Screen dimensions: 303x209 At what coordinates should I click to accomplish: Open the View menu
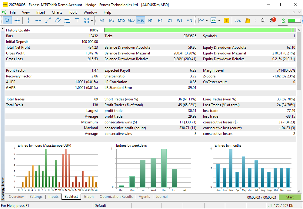pyautogui.click(x=26, y=12)
